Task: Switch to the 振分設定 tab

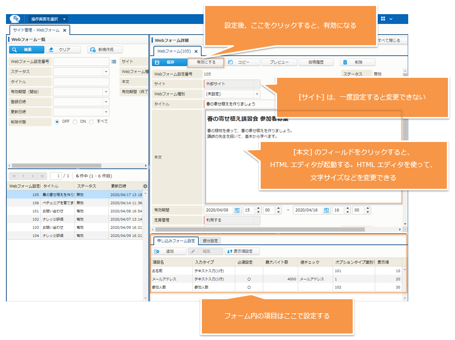Action: (210, 240)
